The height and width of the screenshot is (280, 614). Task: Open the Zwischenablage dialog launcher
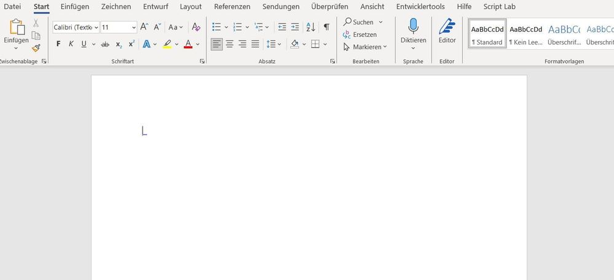tap(44, 61)
